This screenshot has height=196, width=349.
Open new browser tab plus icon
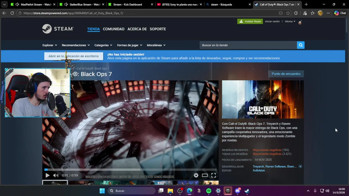coord(306,4)
